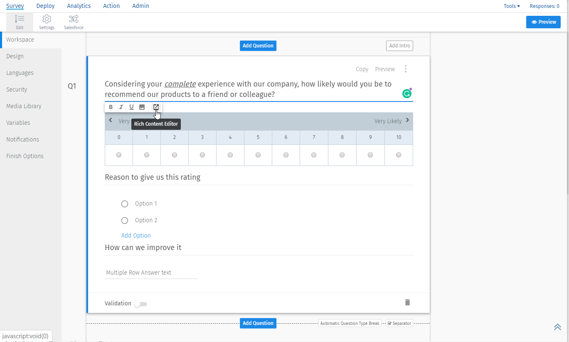Click the Grammarly icon beside the question

pyautogui.click(x=406, y=94)
